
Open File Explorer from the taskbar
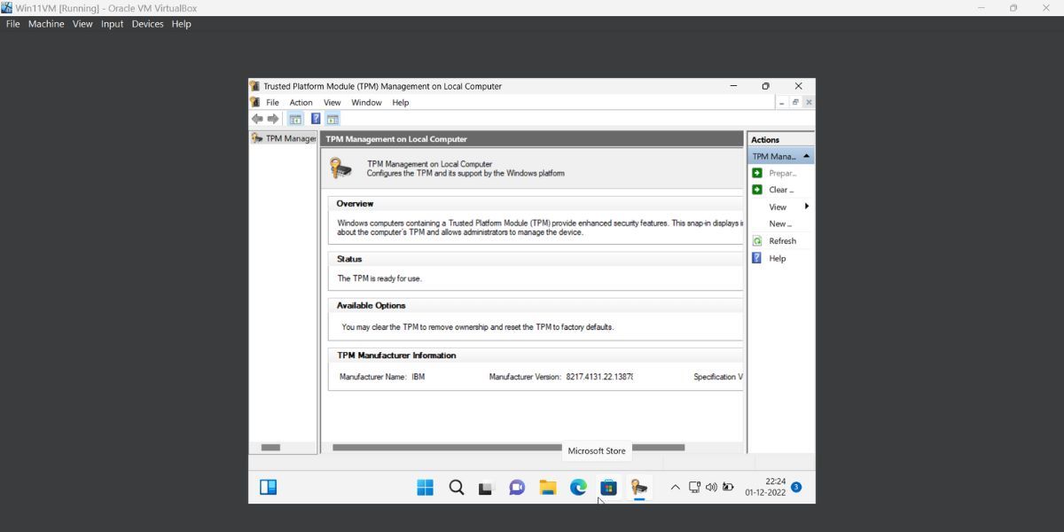pyautogui.click(x=548, y=487)
